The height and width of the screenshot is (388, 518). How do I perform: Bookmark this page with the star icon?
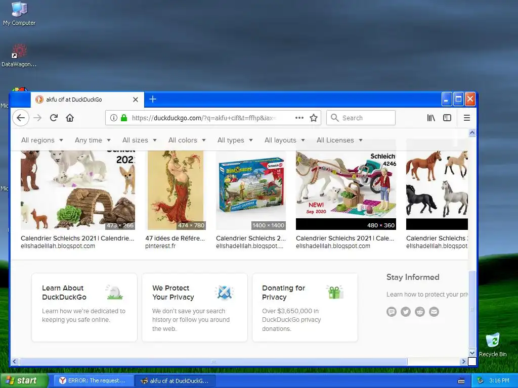tap(314, 118)
